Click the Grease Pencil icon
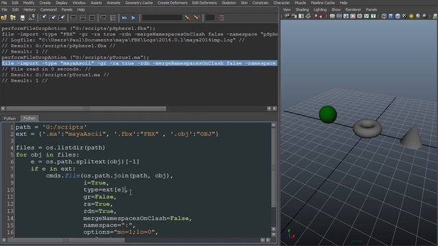 [322, 16]
